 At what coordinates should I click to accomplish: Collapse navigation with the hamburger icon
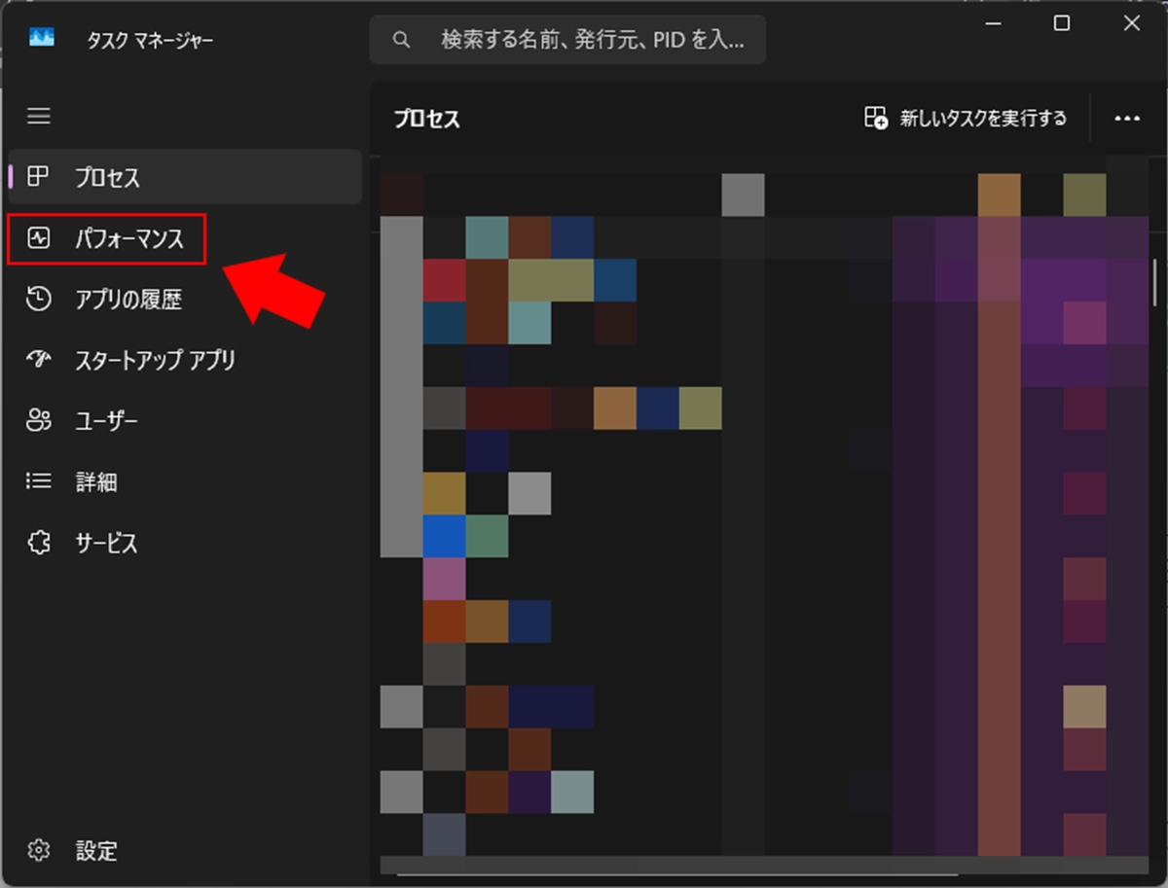coord(39,117)
